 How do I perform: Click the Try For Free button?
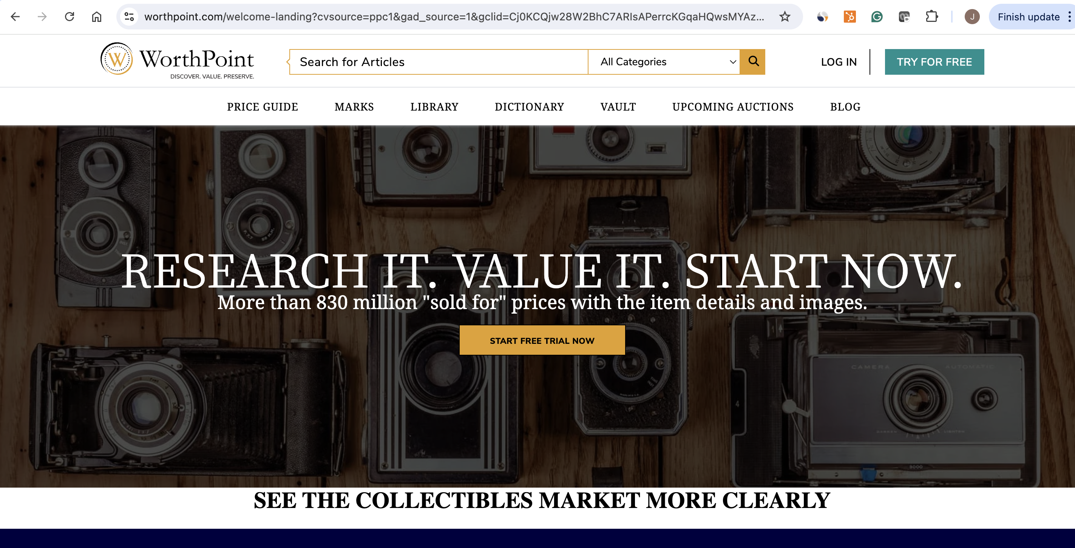pos(934,62)
